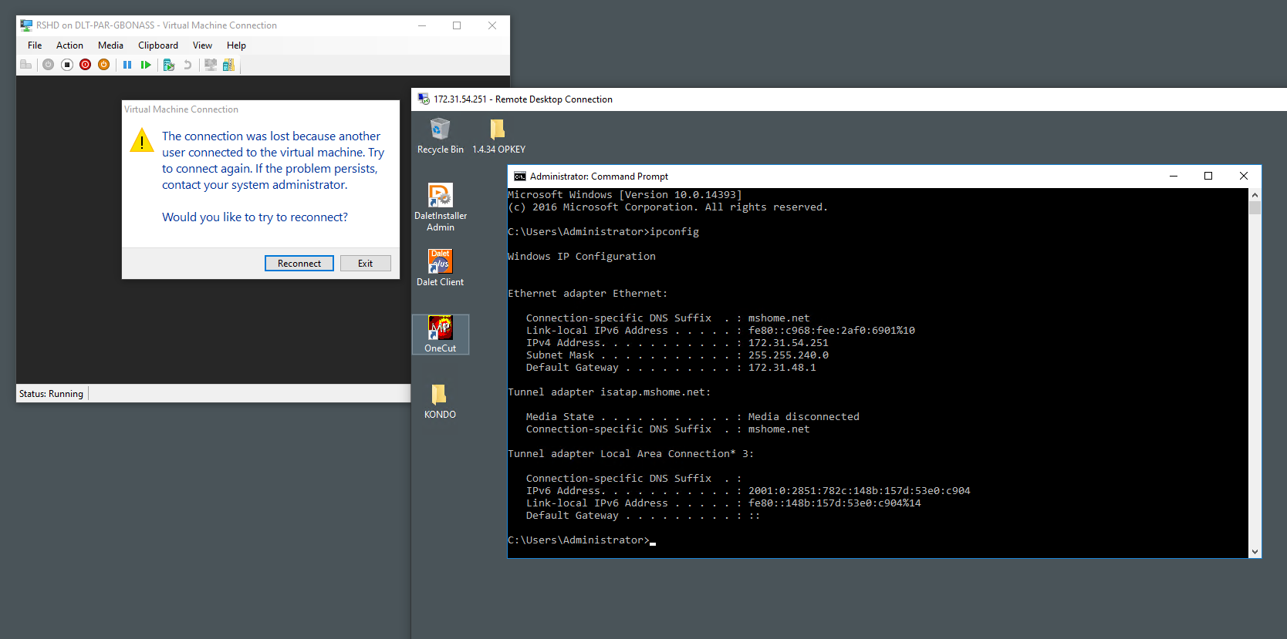Create a checkpoint using the toolbar icon
1287x639 pixels.
coord(169,65)
